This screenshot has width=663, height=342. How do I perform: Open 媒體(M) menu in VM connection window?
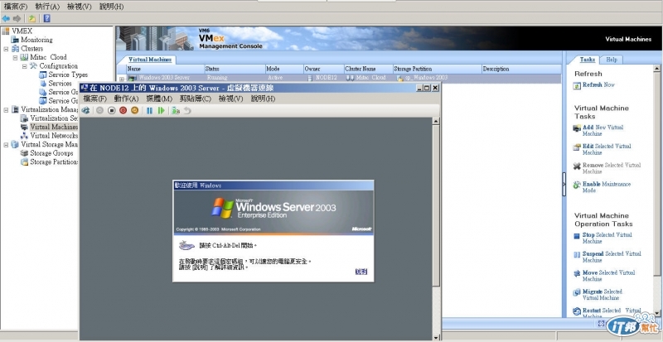[x=159, y=99]
